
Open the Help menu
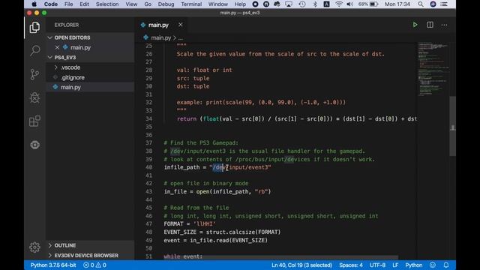click(x=240, y=4)
